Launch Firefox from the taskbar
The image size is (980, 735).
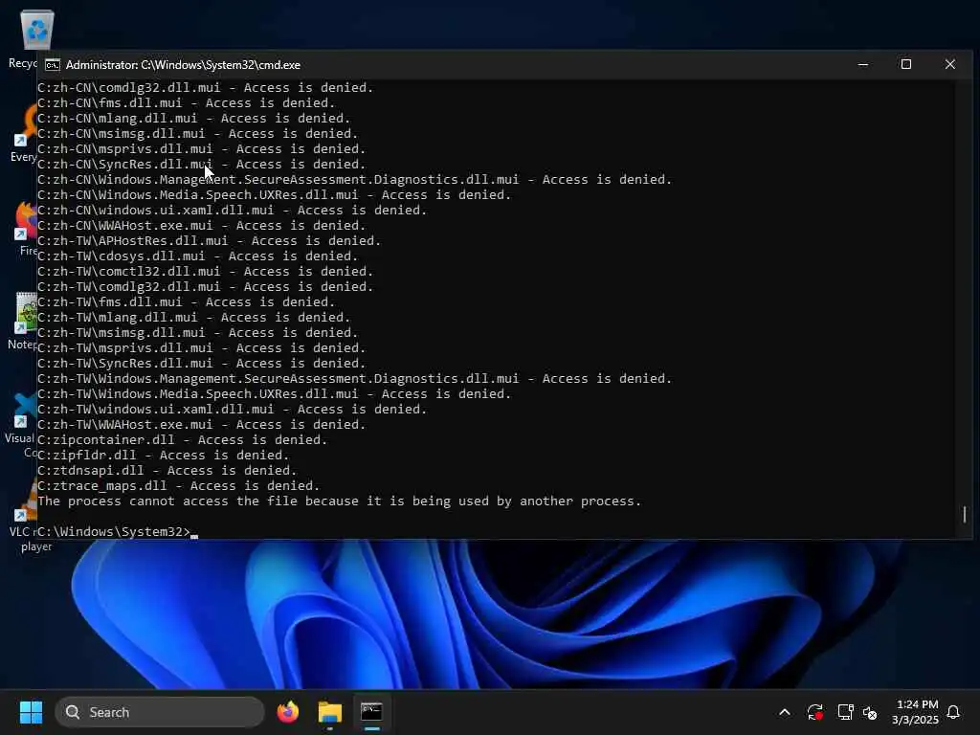pos(287,712)
